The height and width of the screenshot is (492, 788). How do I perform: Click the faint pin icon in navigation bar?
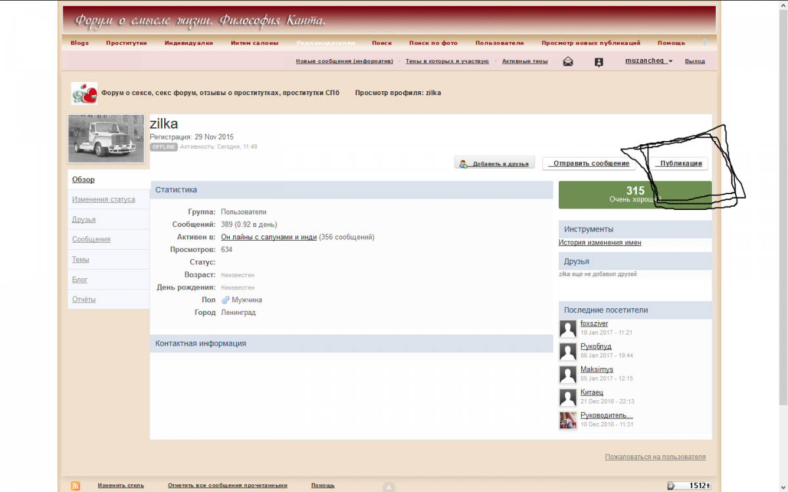(705, 43)
